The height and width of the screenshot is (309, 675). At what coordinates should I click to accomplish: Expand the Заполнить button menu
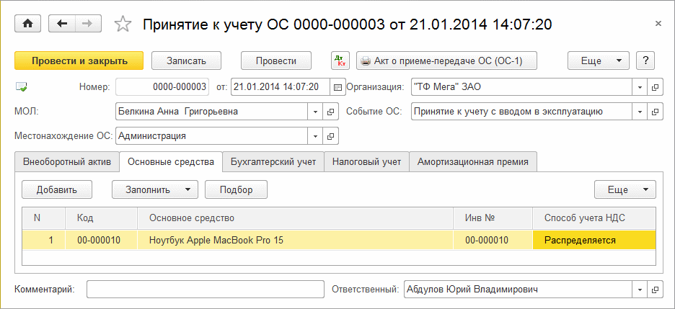pos(187,189)
